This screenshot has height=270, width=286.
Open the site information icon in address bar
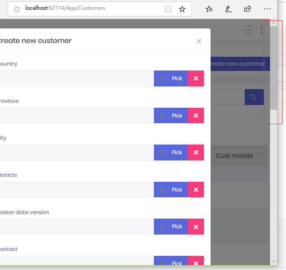tap(17, 9)
